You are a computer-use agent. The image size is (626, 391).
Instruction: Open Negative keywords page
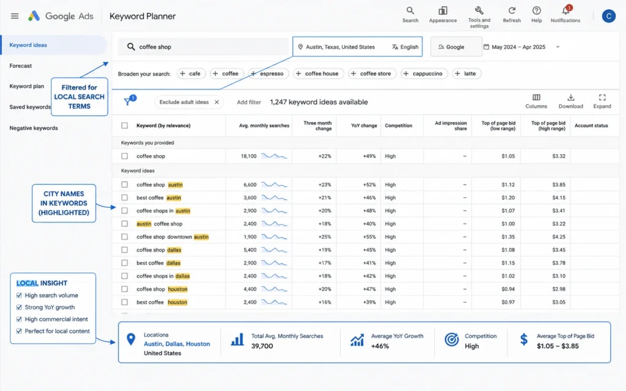[34, 128]
